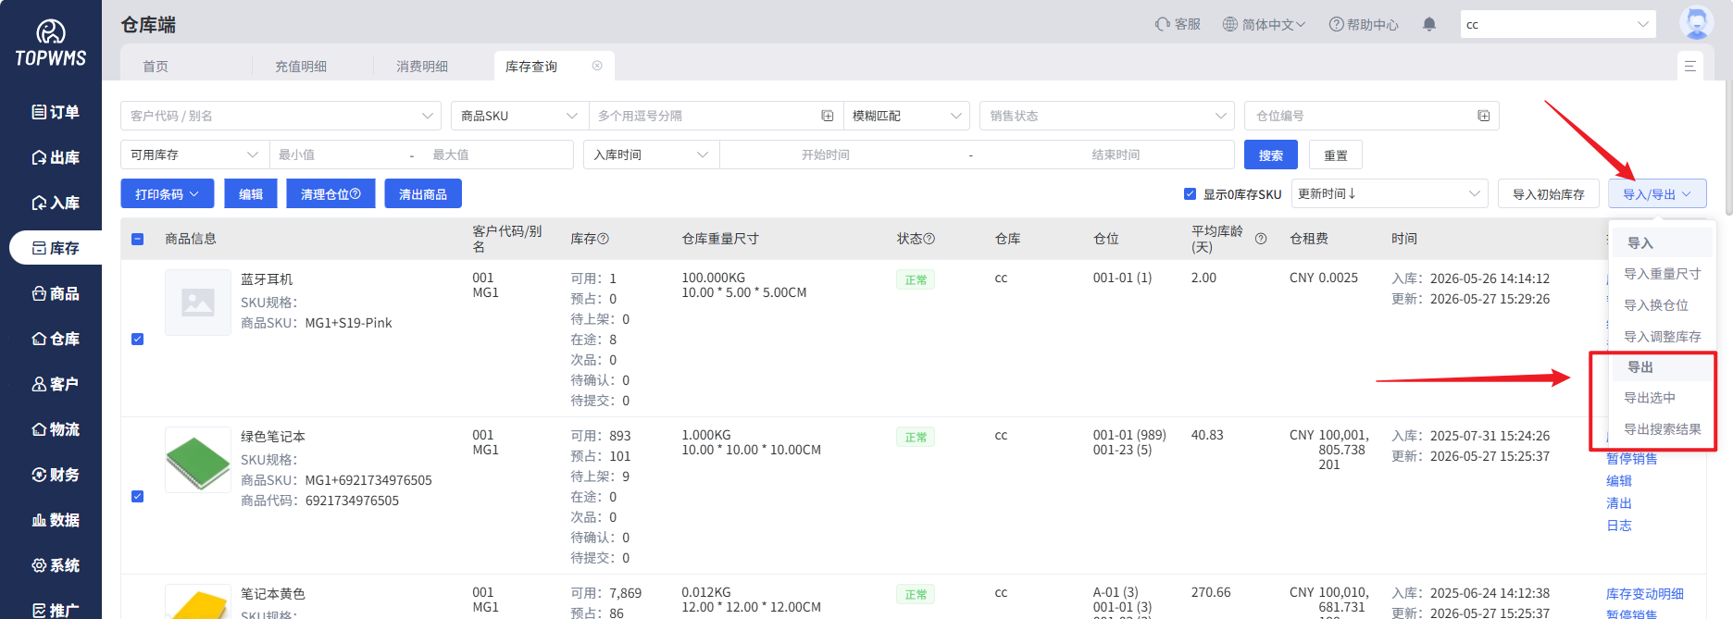Open 客服 customer service
The width and height of the screenshot is (1733, 619).
[1178, 24]
